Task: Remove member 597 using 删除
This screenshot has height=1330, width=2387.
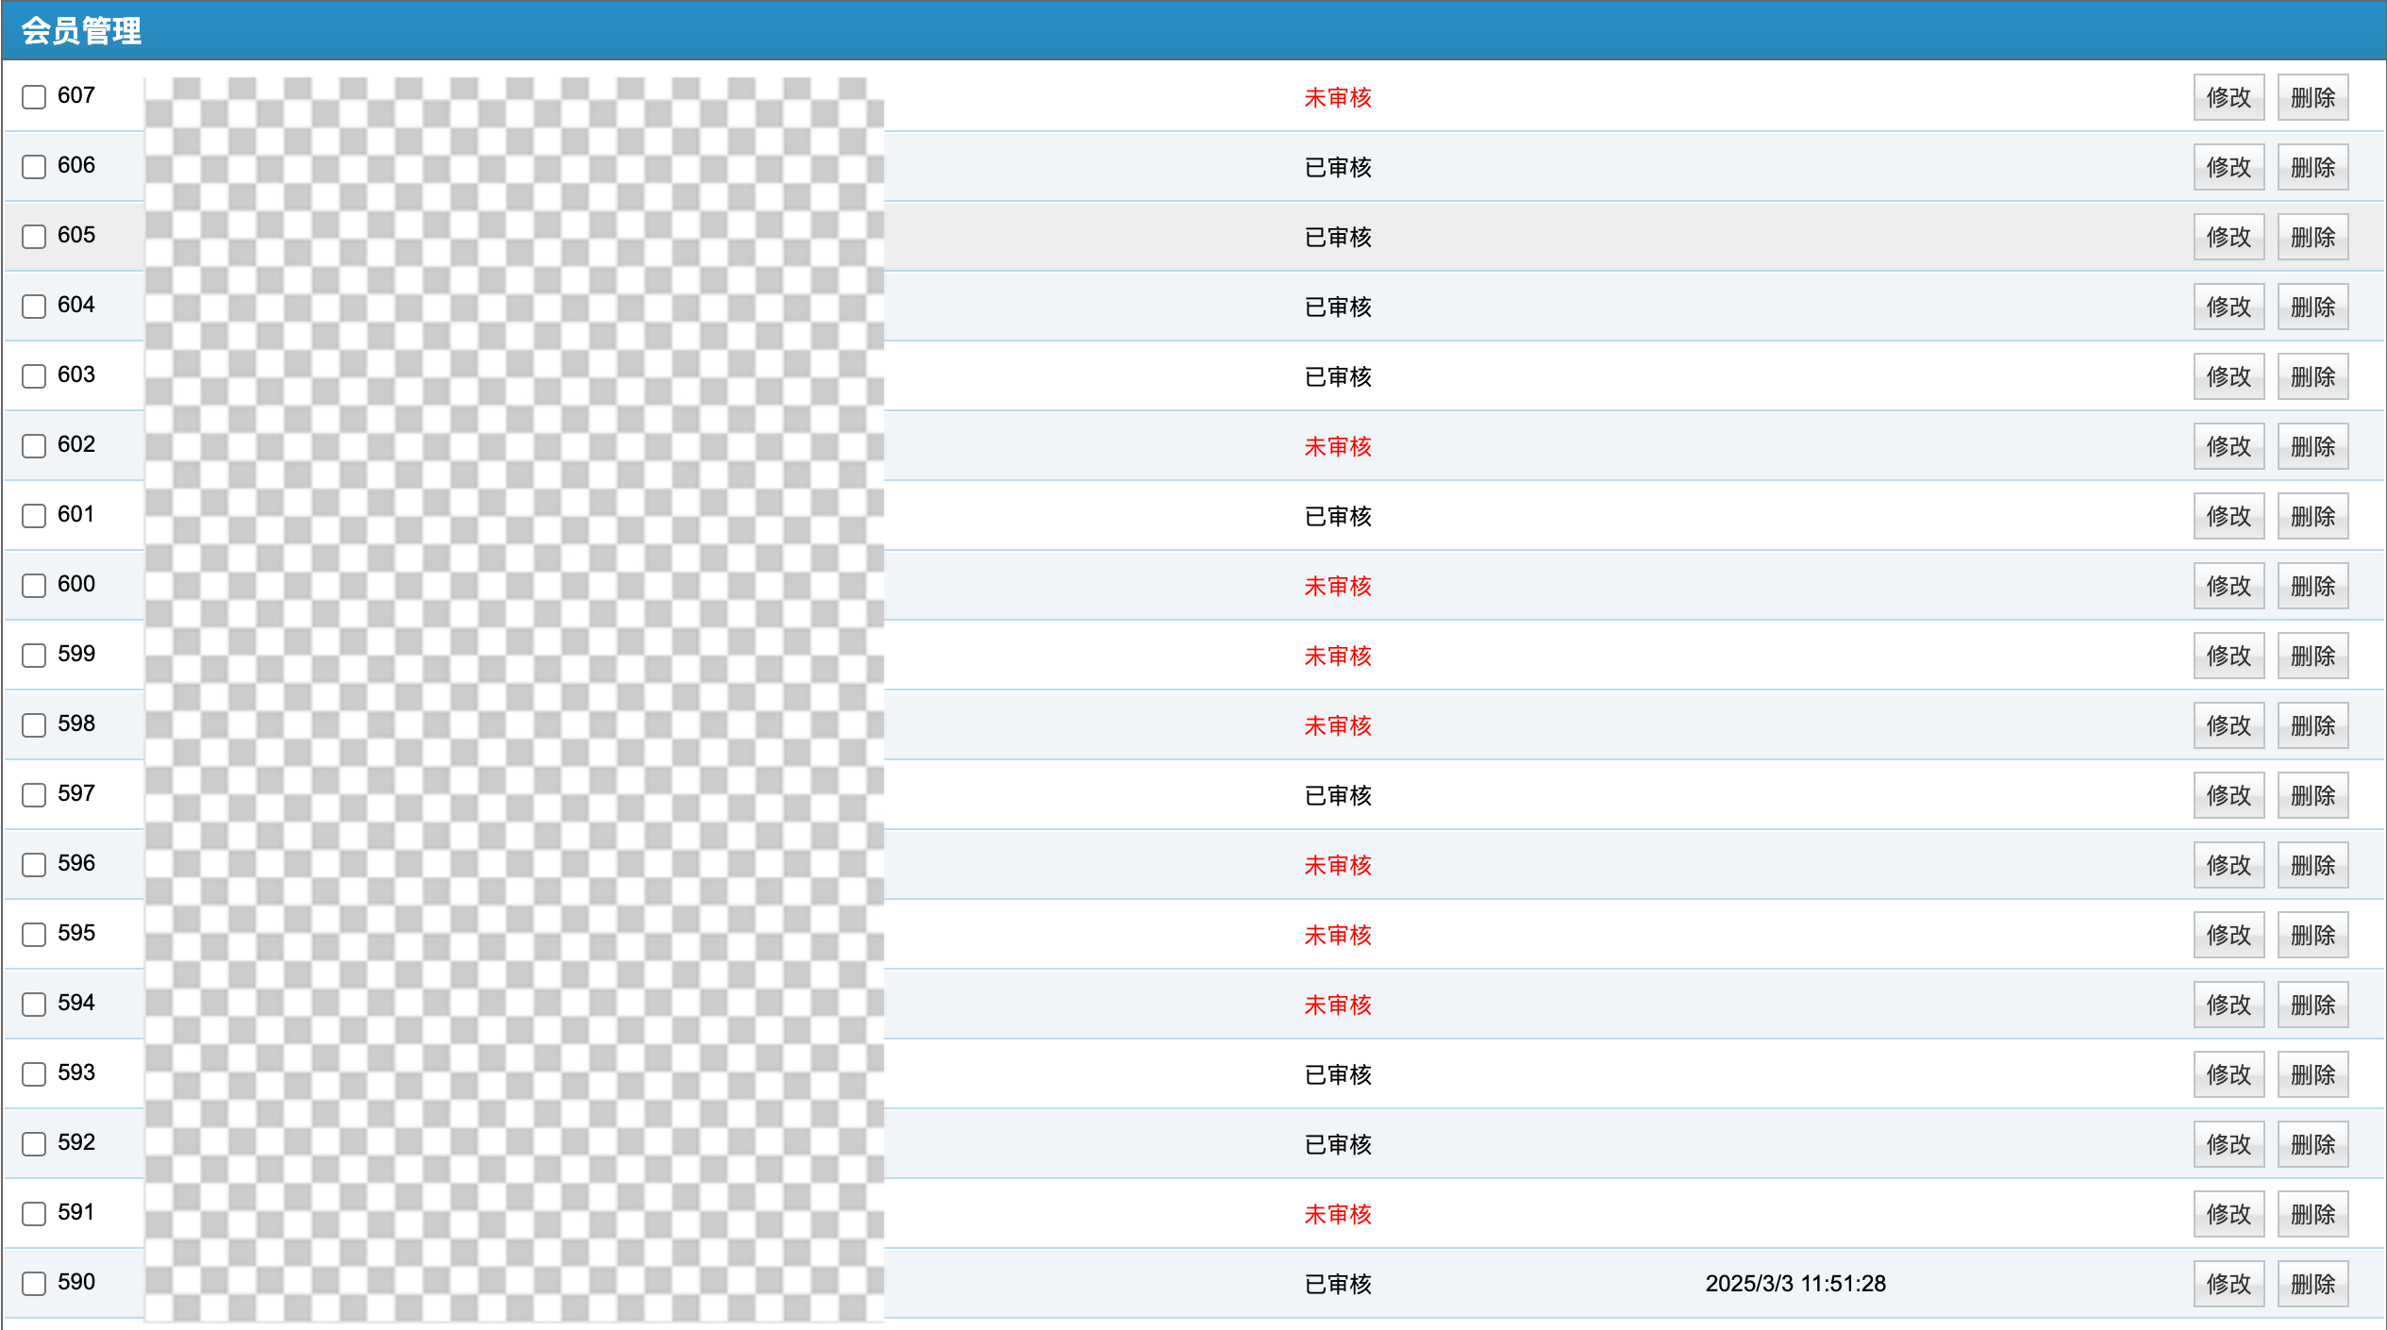Action: (x=2312, y=795)
